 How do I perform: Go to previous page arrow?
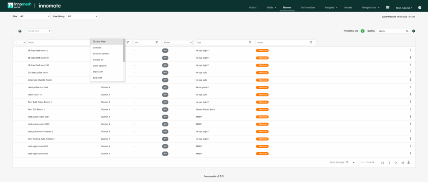389,163
